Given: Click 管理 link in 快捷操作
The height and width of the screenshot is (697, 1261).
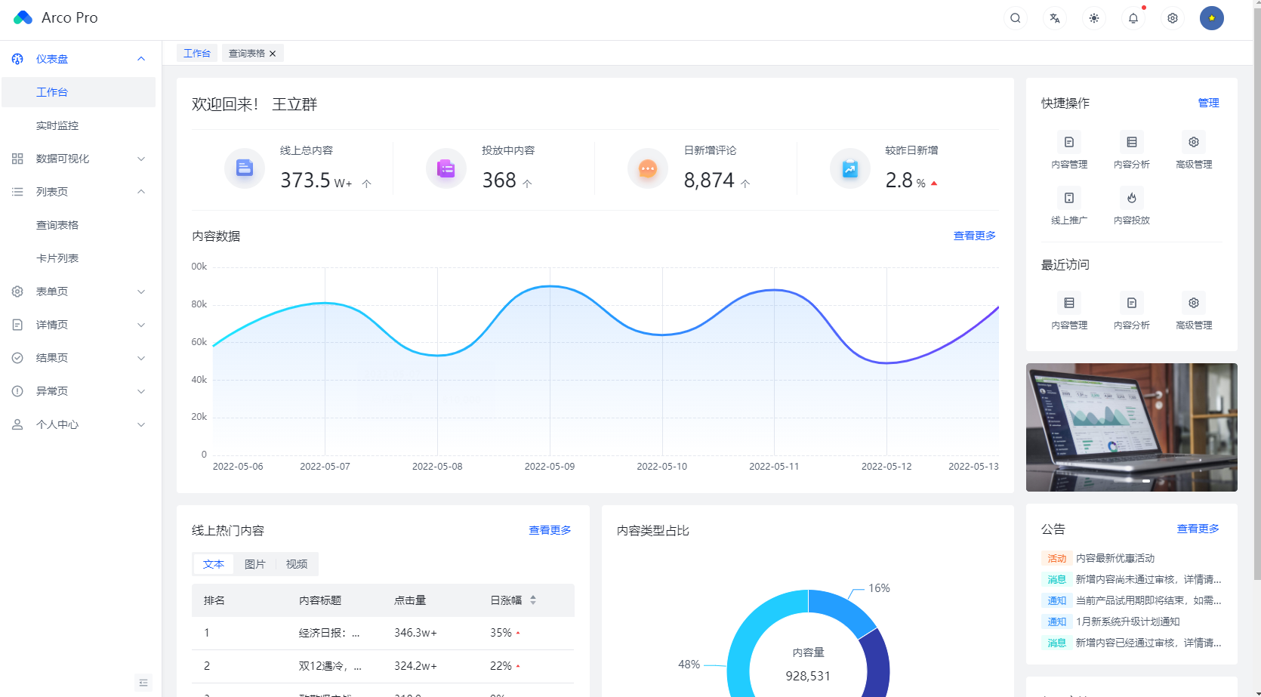Looking at the screenshot, I should (x=1209, y=103).
